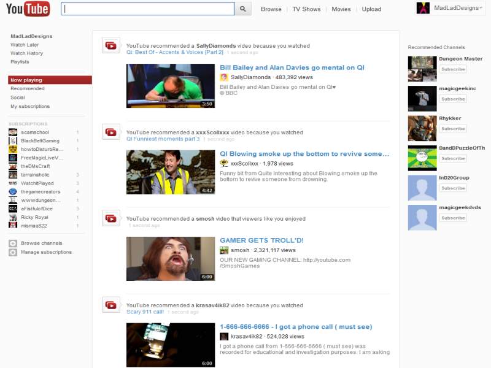
Task: Play the GAMER GETS TROLL'D! thumbnail
Action: click(x=171, y=259)
